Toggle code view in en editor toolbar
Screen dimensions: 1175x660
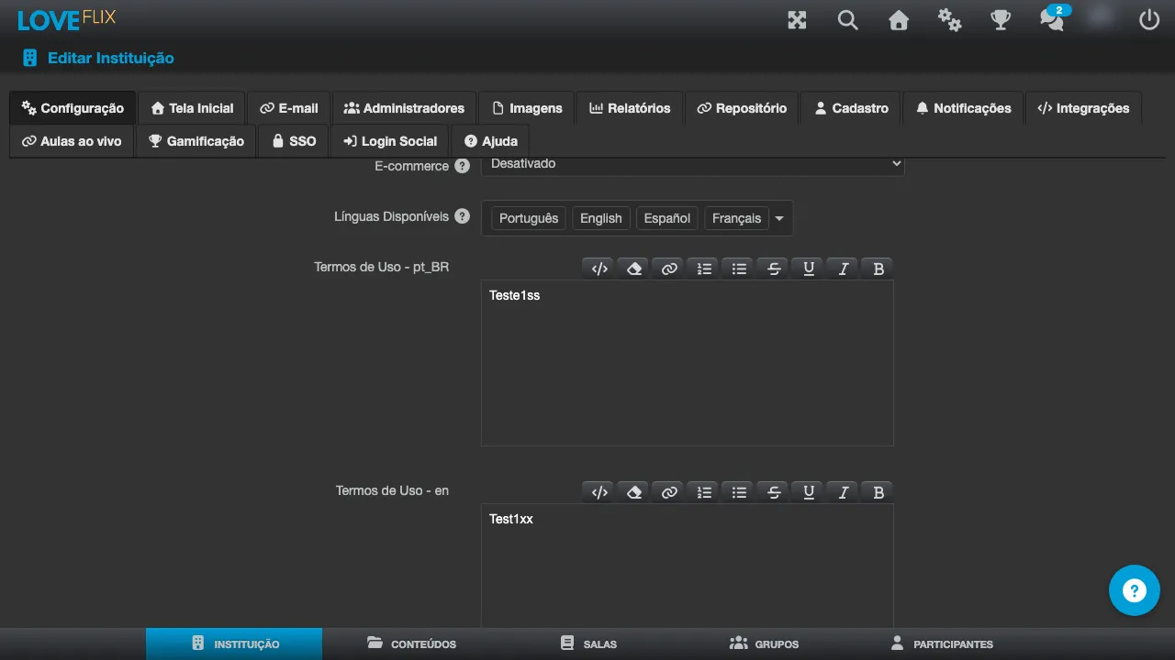599,491
